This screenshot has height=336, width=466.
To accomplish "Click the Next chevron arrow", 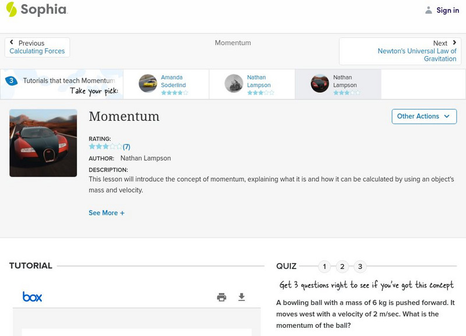I will pyautogui.click(x=453, y=43).
